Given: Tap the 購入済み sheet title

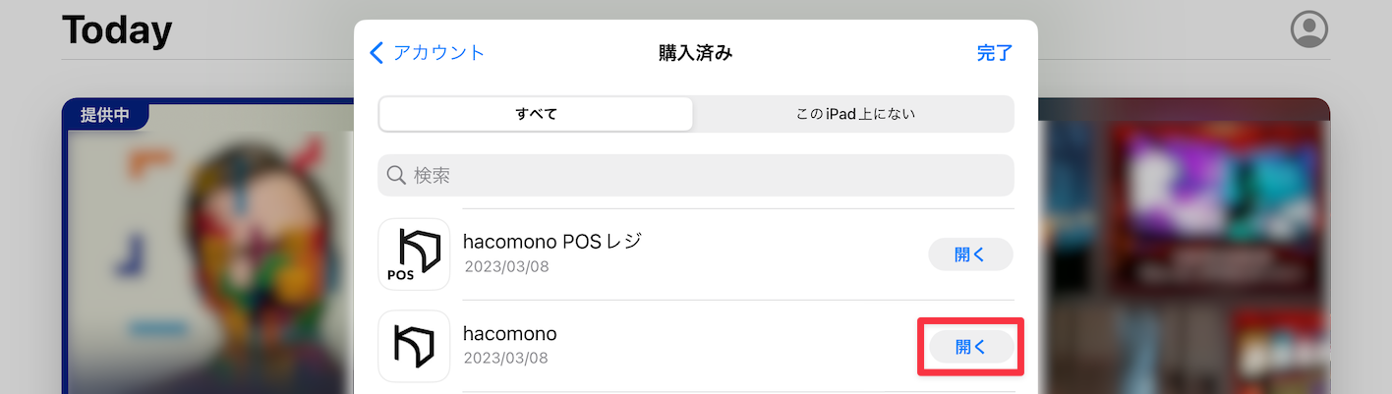Looking at the screenshot, I should tap(696, 53).
